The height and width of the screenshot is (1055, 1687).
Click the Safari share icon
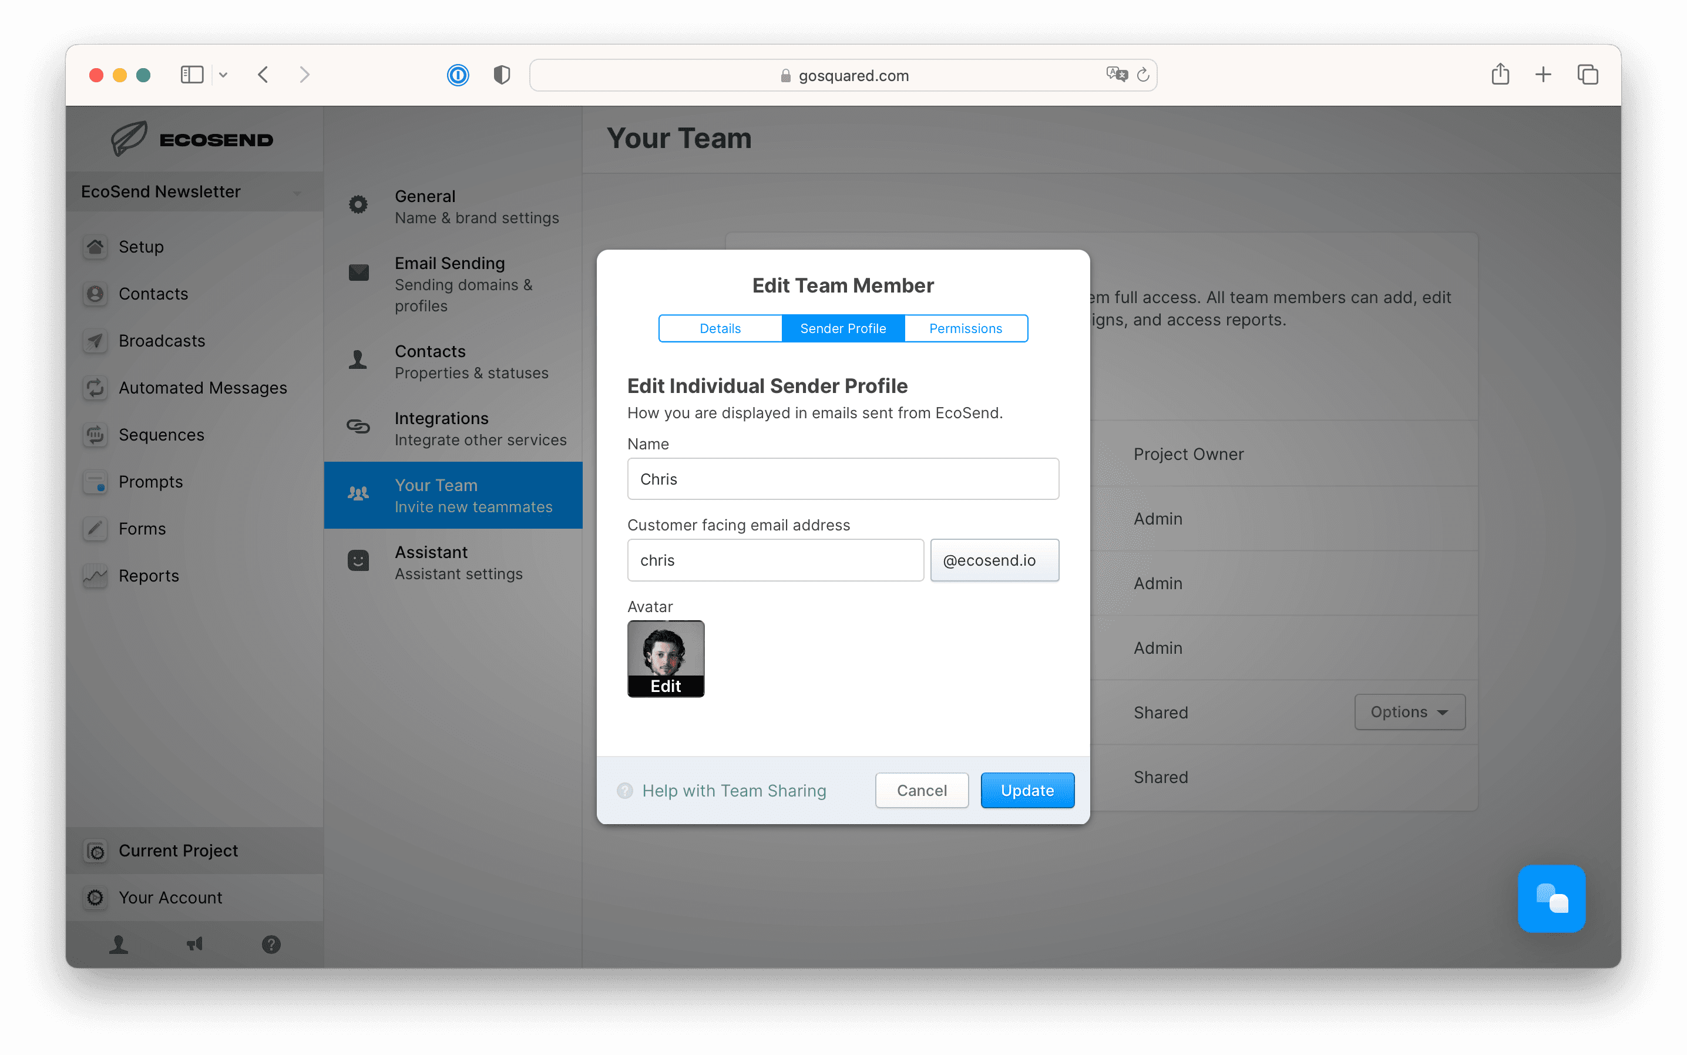pyautogui.click(x=1500, y=74)
